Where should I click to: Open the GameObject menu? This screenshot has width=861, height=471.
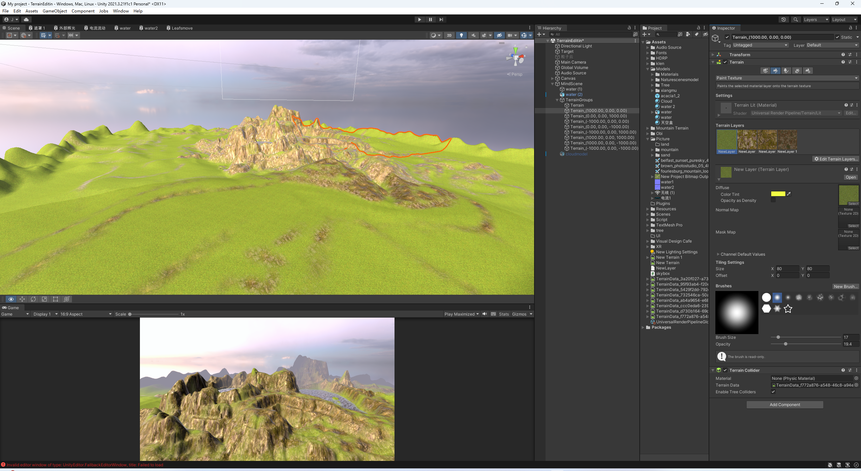click(54, 11)
